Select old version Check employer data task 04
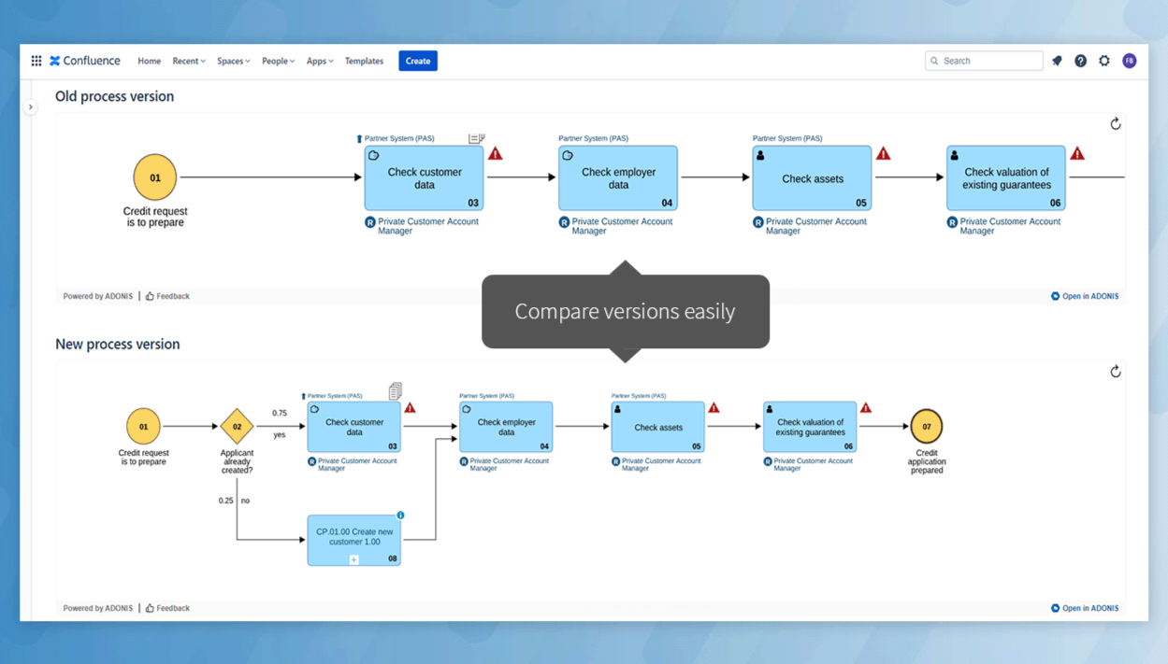This screenshot has width=1168, height=664. tap(618, 177)
